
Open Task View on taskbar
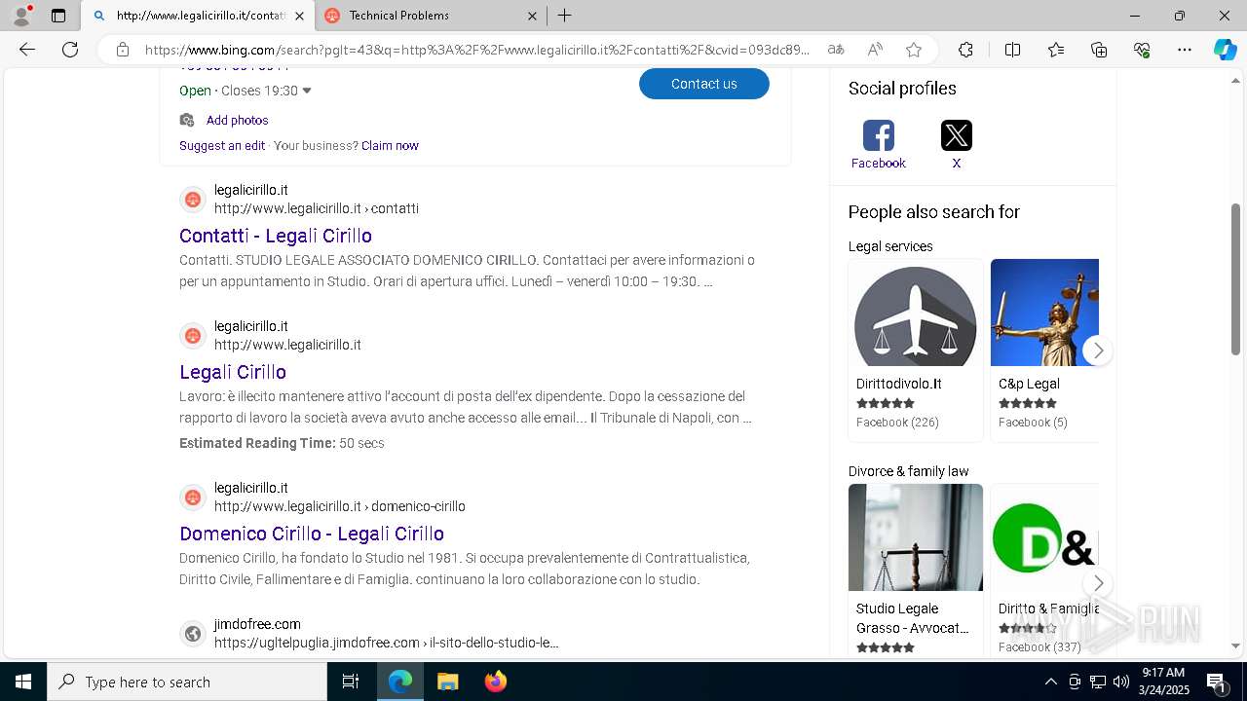coord(351,682)
